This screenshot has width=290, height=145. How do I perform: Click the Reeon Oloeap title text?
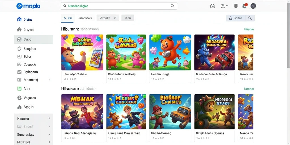[161, 133]
